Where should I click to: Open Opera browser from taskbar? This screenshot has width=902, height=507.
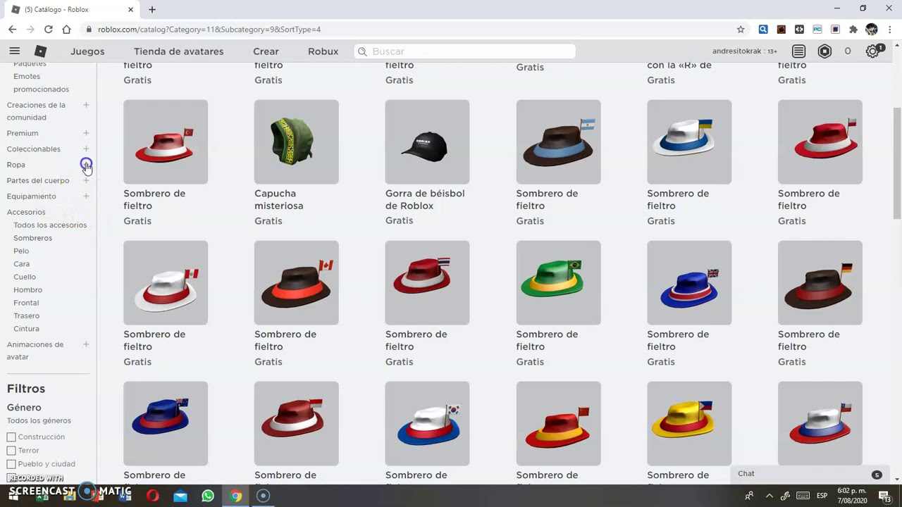point(152,496)
